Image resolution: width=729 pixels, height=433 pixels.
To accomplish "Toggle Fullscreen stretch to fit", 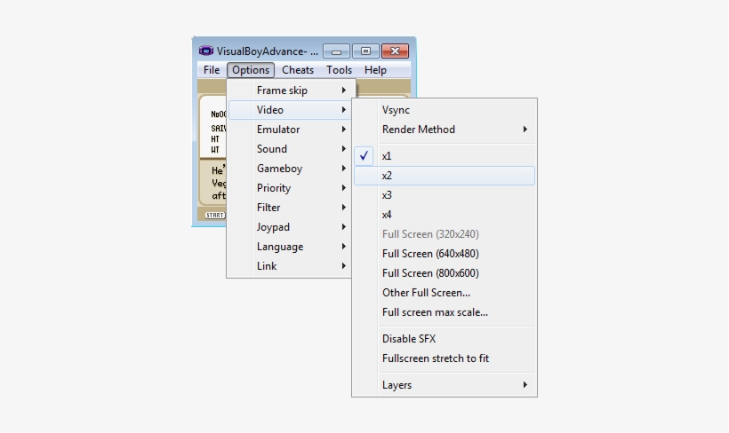I will click(x=445, y=358).
